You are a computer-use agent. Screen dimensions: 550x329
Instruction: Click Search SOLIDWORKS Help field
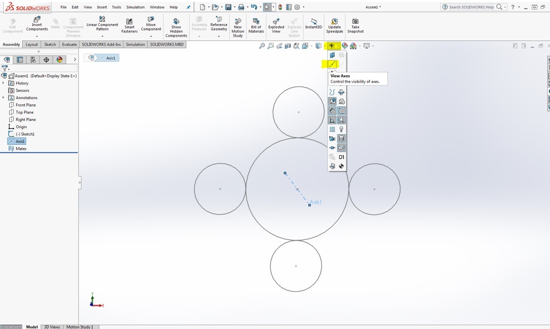pos(472,7)
